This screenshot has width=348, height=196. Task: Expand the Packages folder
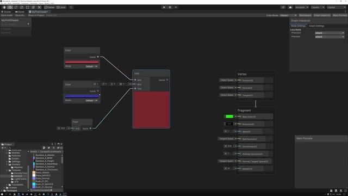tap(2, 191)
